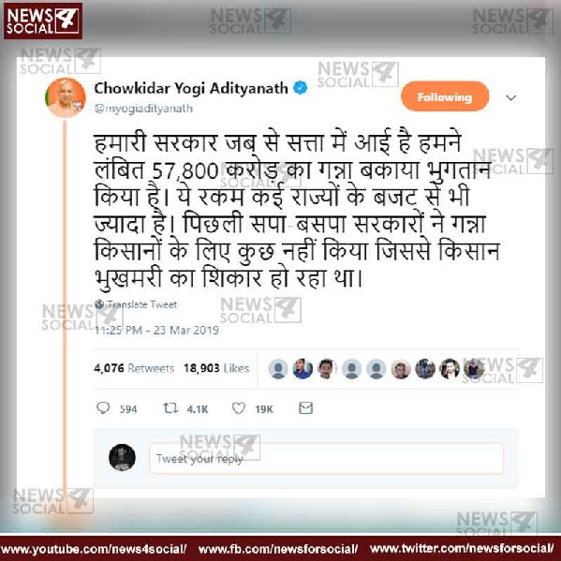Click the globe icon beside Translate Tweet
The height and width of the screenshot is (561, 561).
point(99,304)
